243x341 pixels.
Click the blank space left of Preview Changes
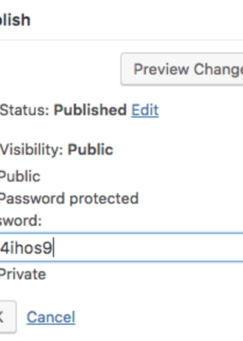pyautogui.click(x=60, y=69)
